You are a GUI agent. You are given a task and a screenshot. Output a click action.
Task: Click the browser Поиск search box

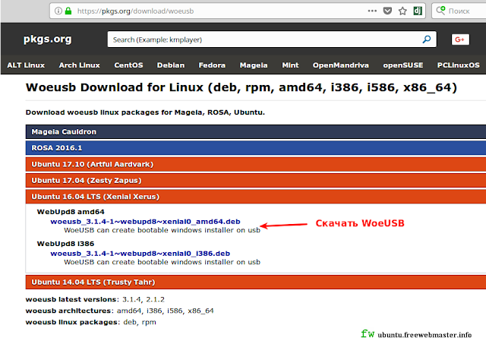pyautogui.click(x=459, y=11)
